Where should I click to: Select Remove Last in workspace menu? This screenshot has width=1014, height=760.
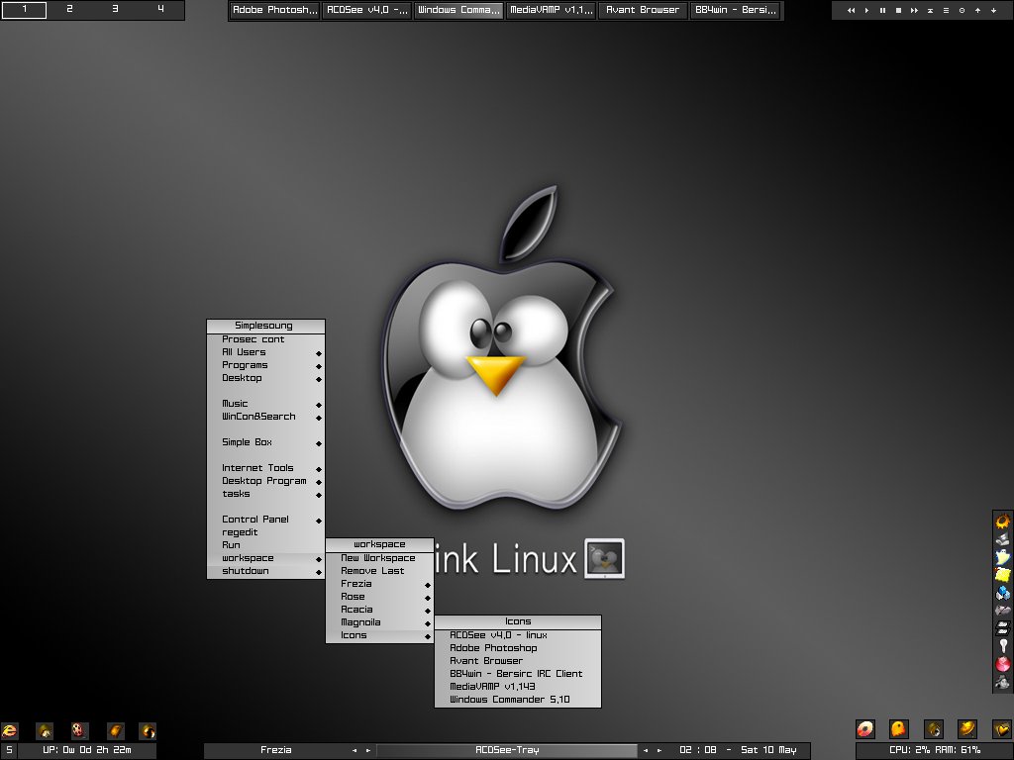(379, 571)
